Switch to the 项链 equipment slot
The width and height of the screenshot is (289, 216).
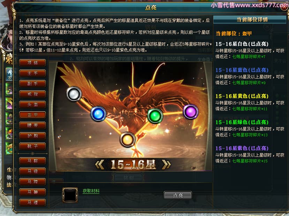(x=32, y=63)
